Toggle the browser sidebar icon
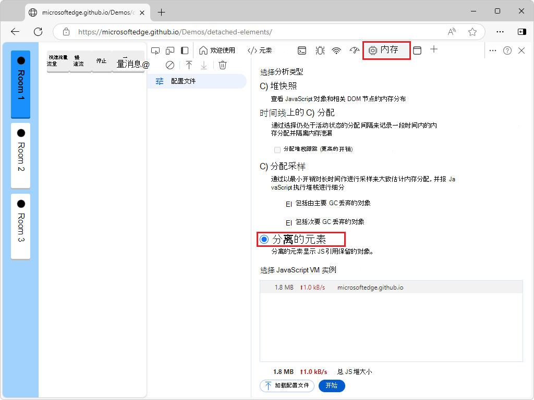This screenshot has width=534, height=400. [521, 32]
